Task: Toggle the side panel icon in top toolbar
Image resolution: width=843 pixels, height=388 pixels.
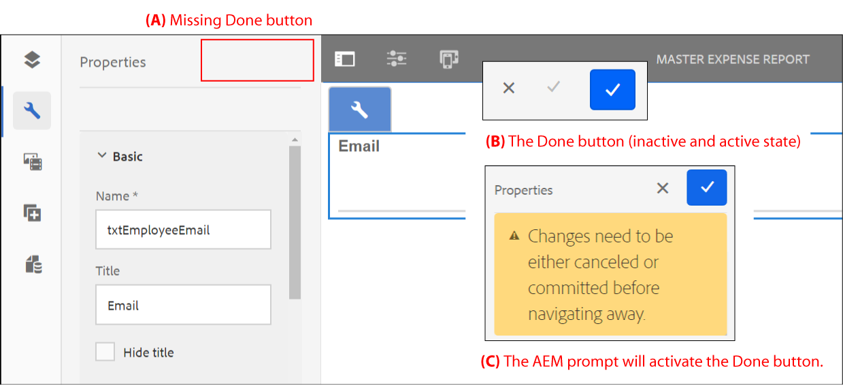Action: 345,59
